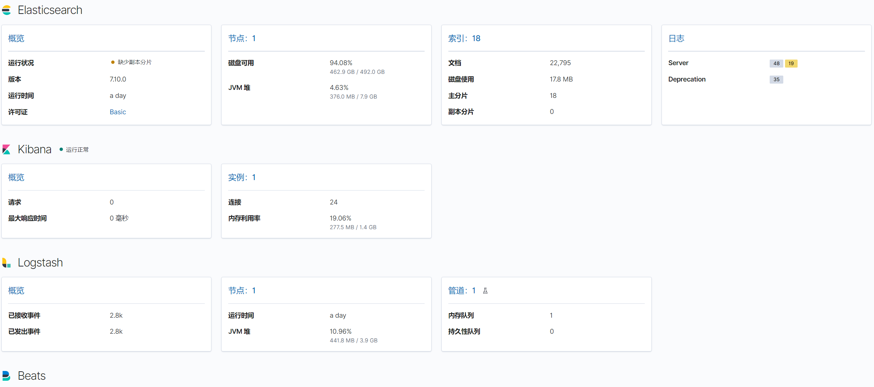The height and width of the screenshot is (387, 874).
Task: Open Kibana 概览 overview link
Action: [16, 177]
